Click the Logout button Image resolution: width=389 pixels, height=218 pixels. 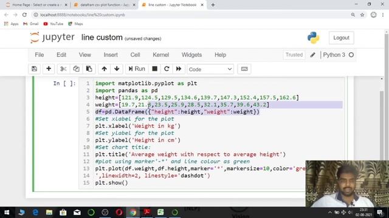click(341, 38)
